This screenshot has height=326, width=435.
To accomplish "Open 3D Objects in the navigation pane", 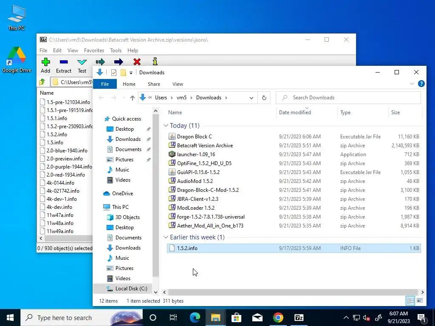I will (x=127, y=217).
